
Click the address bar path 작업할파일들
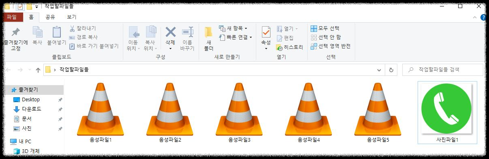tap(74, 70)
